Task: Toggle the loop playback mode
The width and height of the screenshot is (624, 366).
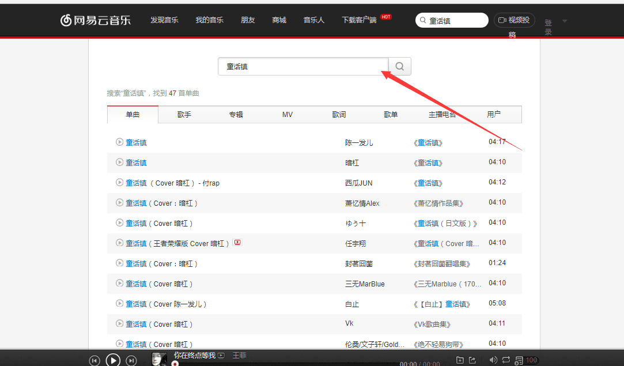Action: pyautogui.click(x=506, y=360)
